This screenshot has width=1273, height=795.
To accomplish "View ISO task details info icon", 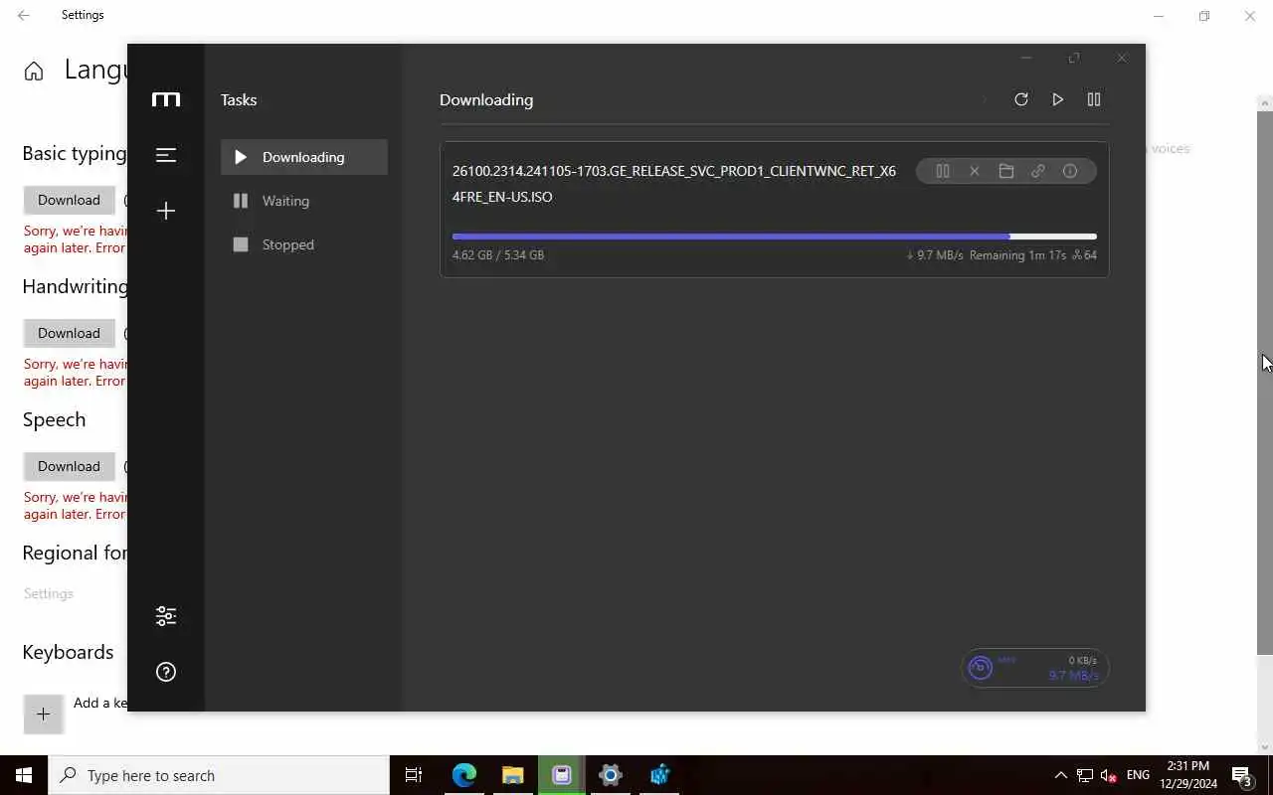I will click(x=1070, y=171).
